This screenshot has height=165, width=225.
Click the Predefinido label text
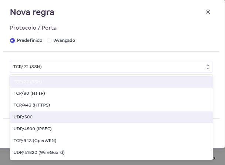click(30, 40)
